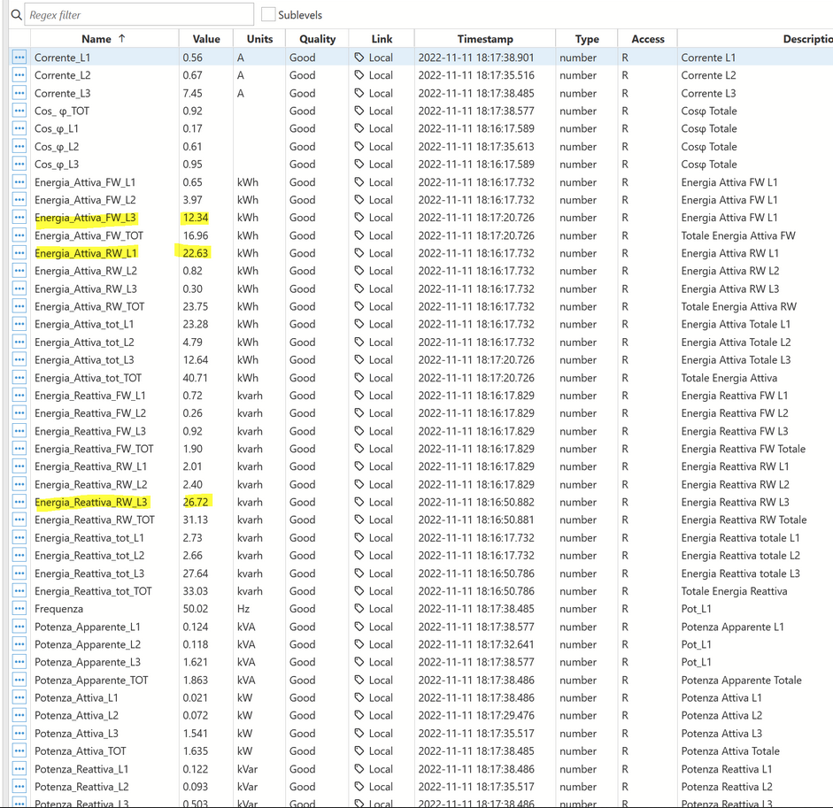The width and height of the screenshot is (833, 808).
Task: Click the Quality column header
Action: tap(317, 39)
